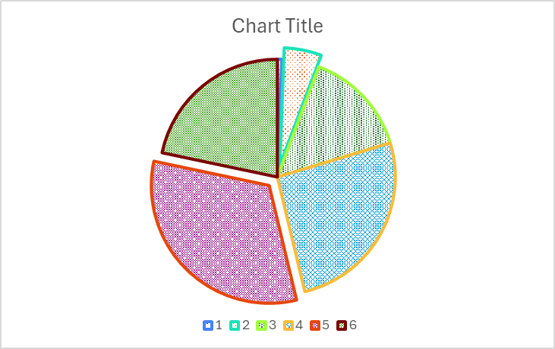Select legend label "5"
Screen dimensions: 555x349
pos(326,325)
